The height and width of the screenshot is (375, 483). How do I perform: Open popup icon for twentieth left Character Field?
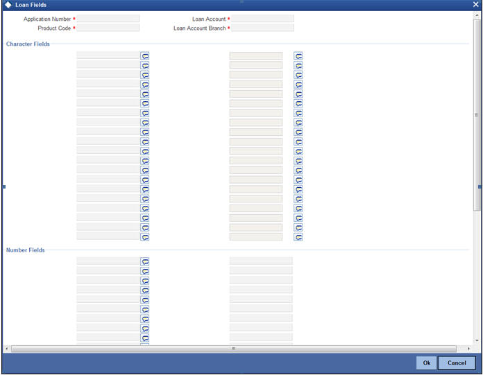(x=145, y=237)
